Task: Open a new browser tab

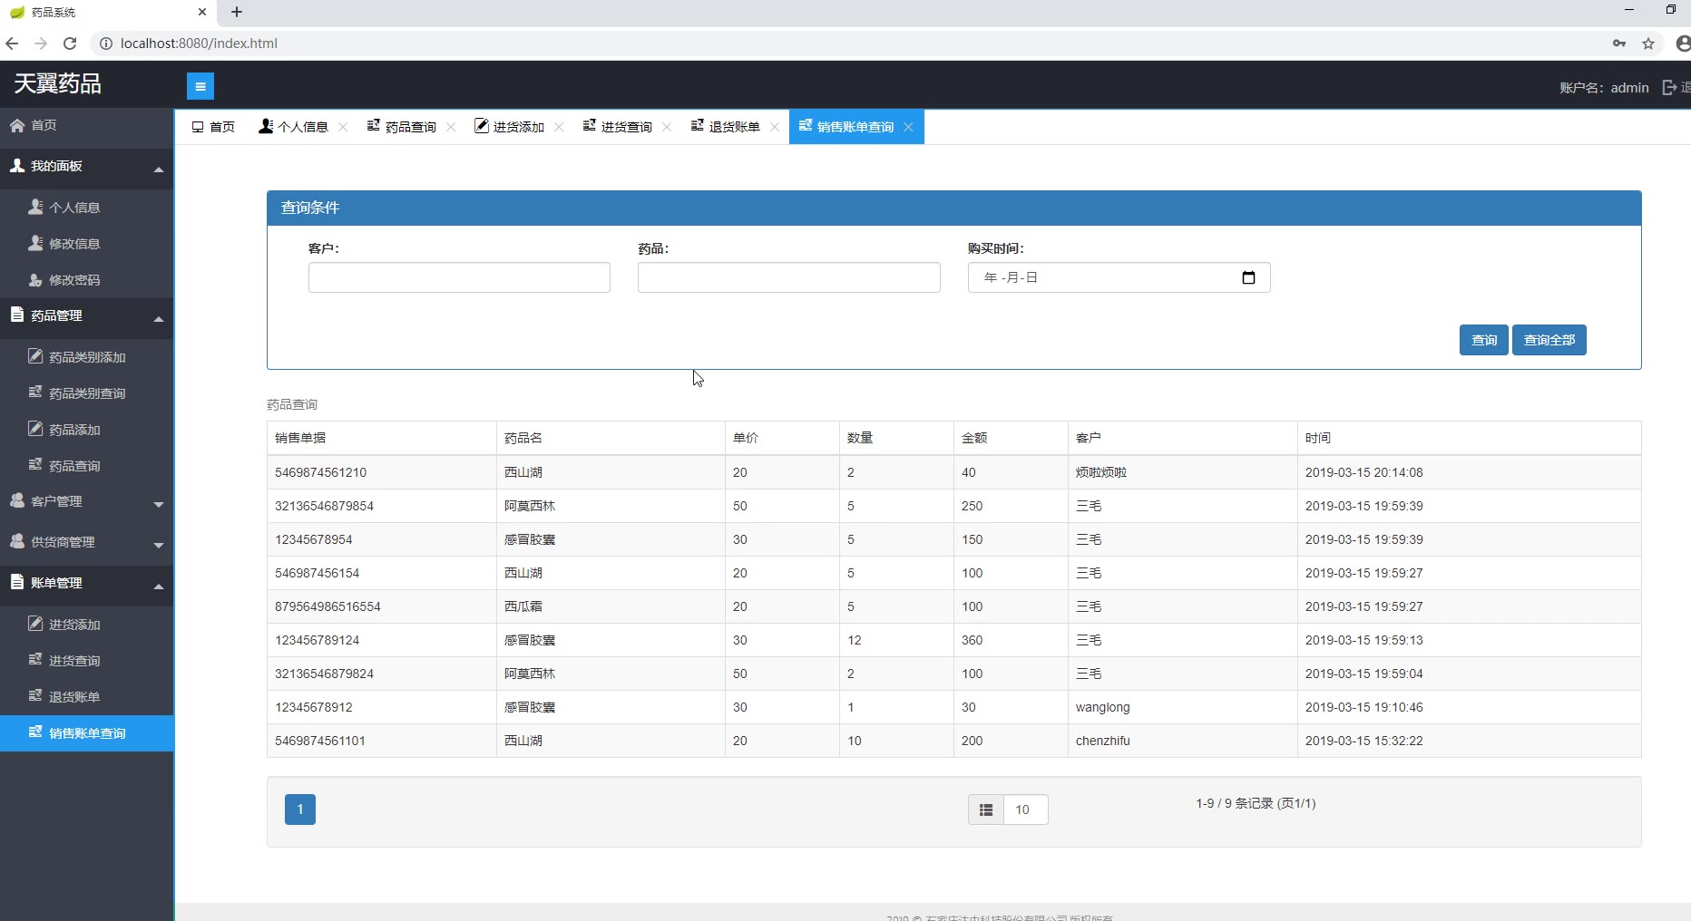Action: click(x=237, y=12)
